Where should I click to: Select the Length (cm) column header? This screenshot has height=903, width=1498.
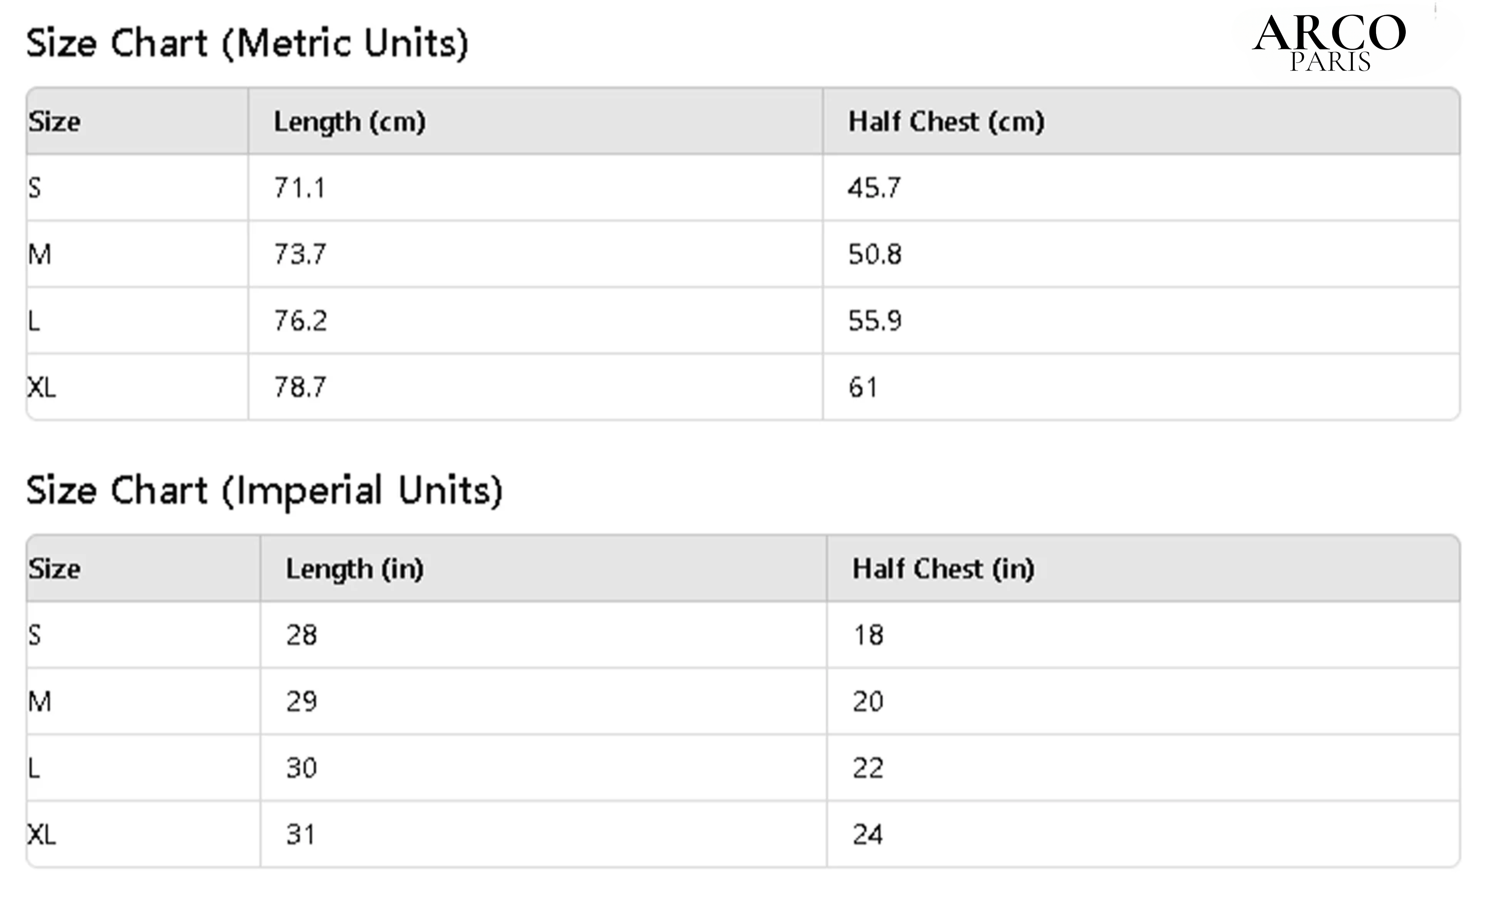coord(350,122)
